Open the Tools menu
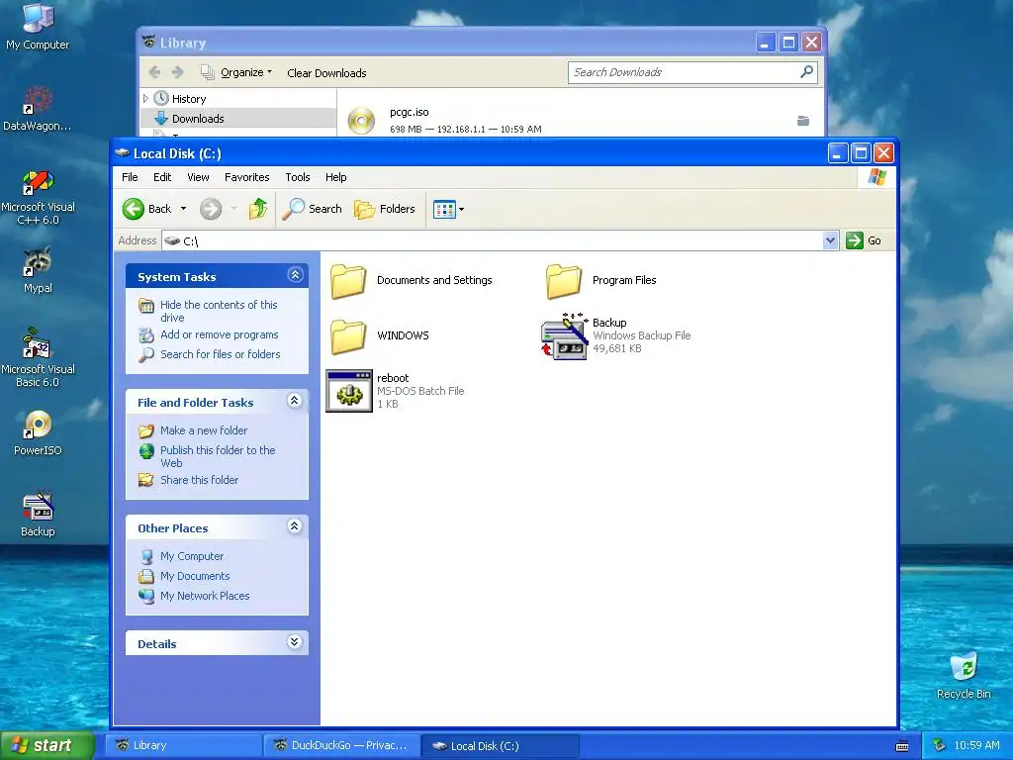 (297, 177)
